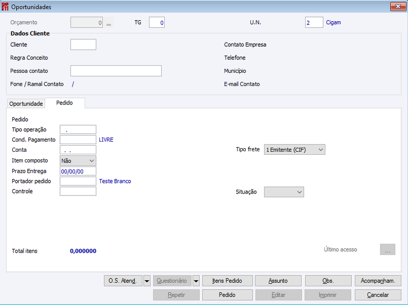Focus the Orçamento number field

point(87,22)
